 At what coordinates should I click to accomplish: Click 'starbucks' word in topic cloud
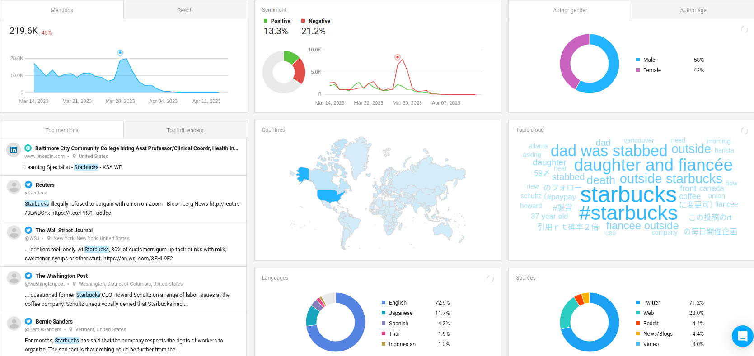628,194
